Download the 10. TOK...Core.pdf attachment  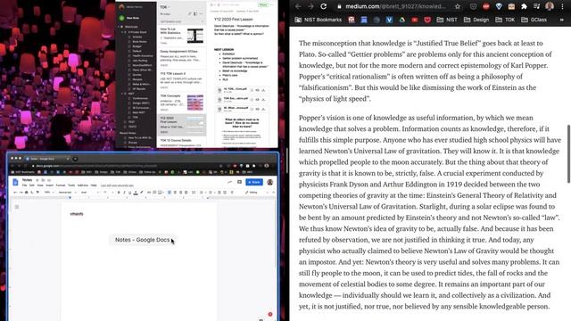[263, 90]
